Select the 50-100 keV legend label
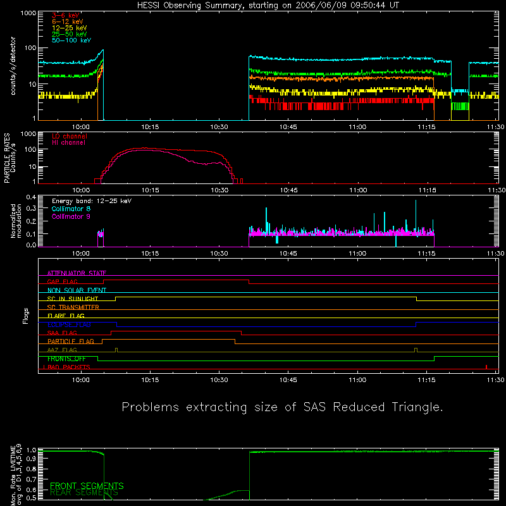 (x=71, y=40)
